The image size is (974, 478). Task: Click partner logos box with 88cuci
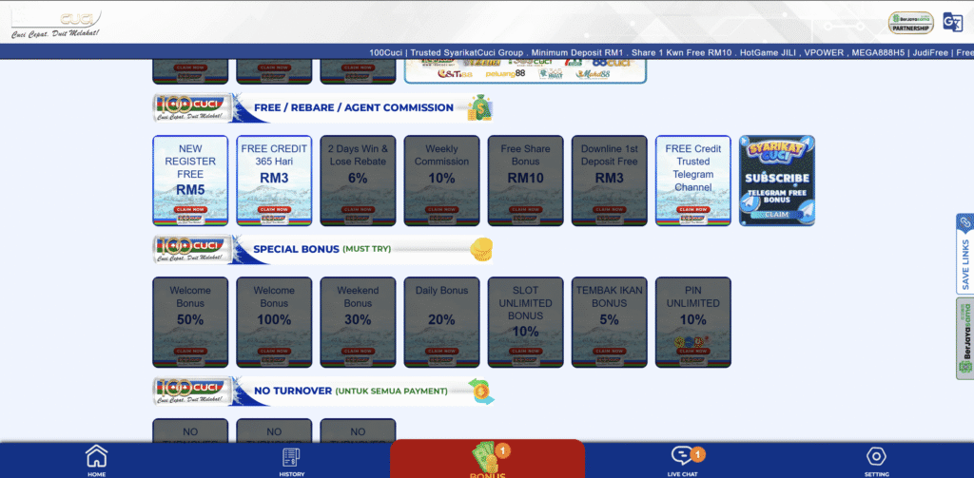click(525, 70)
